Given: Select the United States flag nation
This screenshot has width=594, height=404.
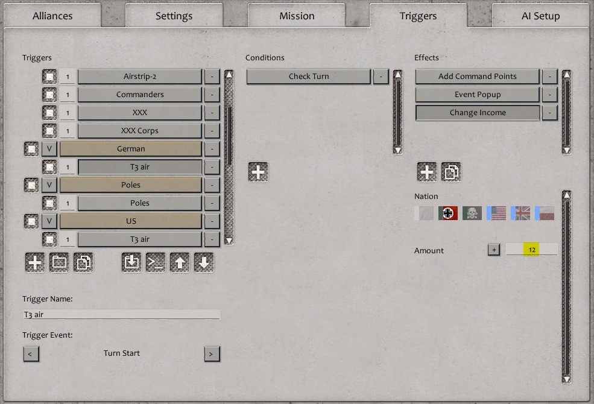Looking at the screenshot, I should pos(496,213).
